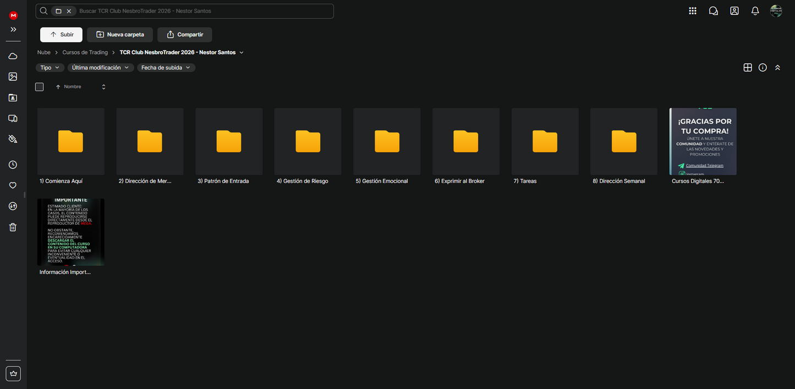Click the Nueva carpeta button
795x389 pixels.
point(120,35)
